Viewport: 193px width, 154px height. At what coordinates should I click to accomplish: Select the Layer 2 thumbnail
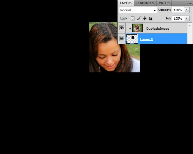132,39
